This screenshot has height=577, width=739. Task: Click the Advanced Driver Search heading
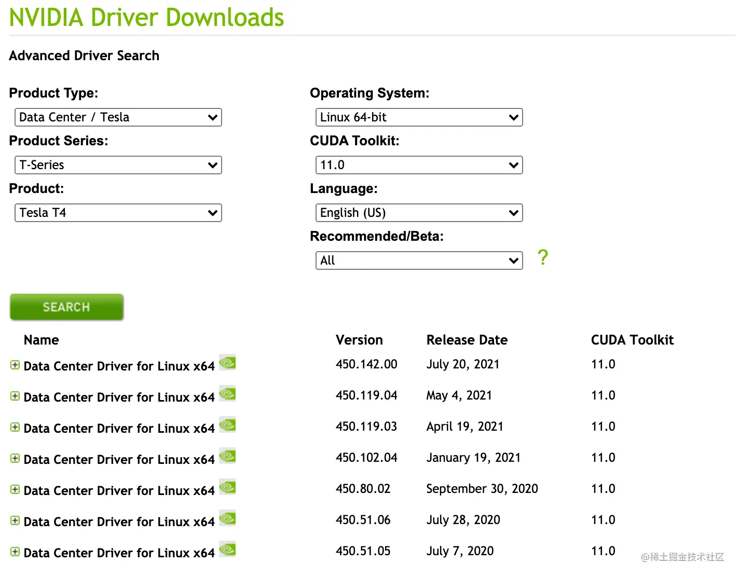(x=84, y=56)
